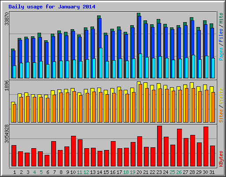Viewport: 226px width, 177px height.
Task: Click the "Daily usage for January 2014" title
Action: pyautogui.click(x=52, y=7)
